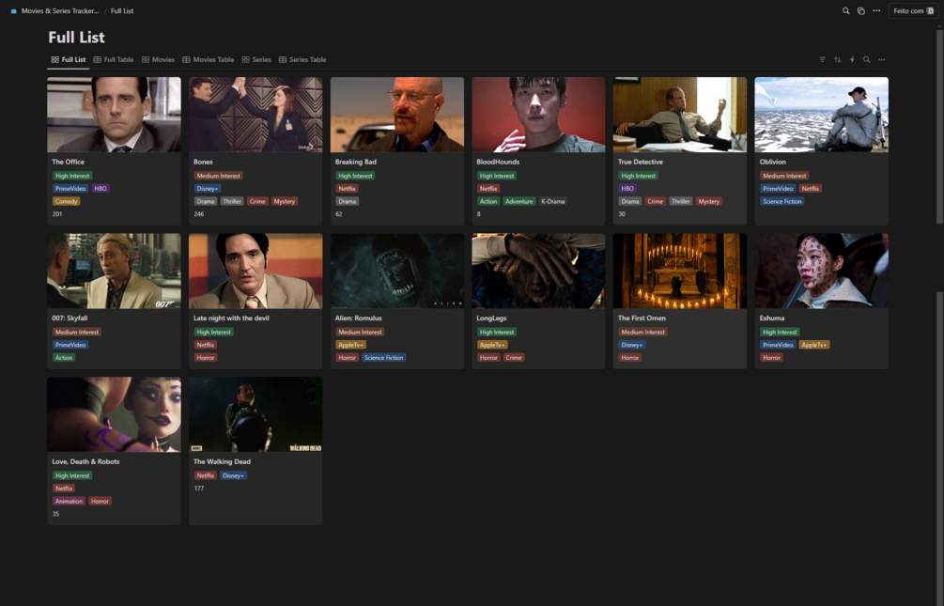The image size is (944, 606).
Task: Open the Breaking Bad card image
Action: tap(396, 115)
